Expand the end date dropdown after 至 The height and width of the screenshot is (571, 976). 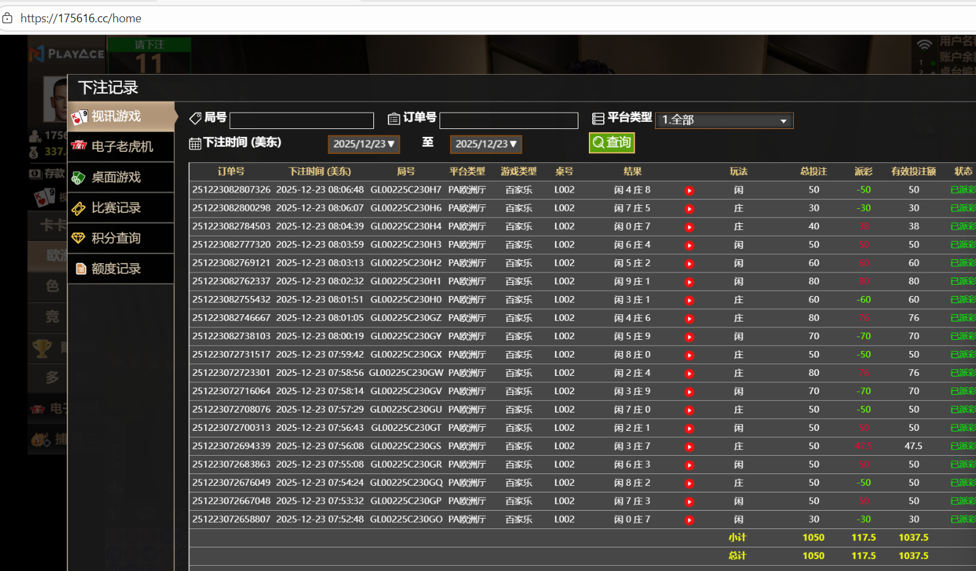(485, 144)
